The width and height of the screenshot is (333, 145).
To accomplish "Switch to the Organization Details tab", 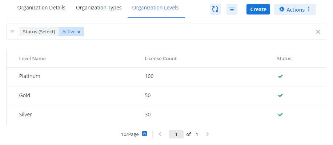I will pos(41,8).
